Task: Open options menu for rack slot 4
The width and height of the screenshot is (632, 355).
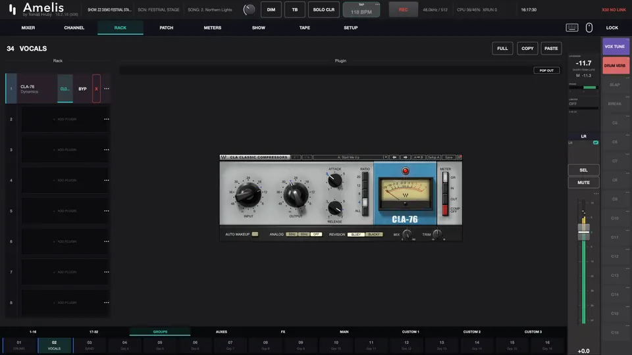Action: tap(107, 180)
